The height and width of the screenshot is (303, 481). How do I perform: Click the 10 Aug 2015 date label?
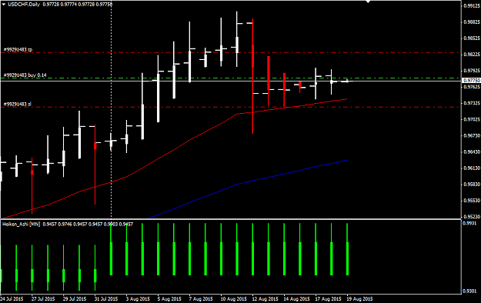click(234, 298)
